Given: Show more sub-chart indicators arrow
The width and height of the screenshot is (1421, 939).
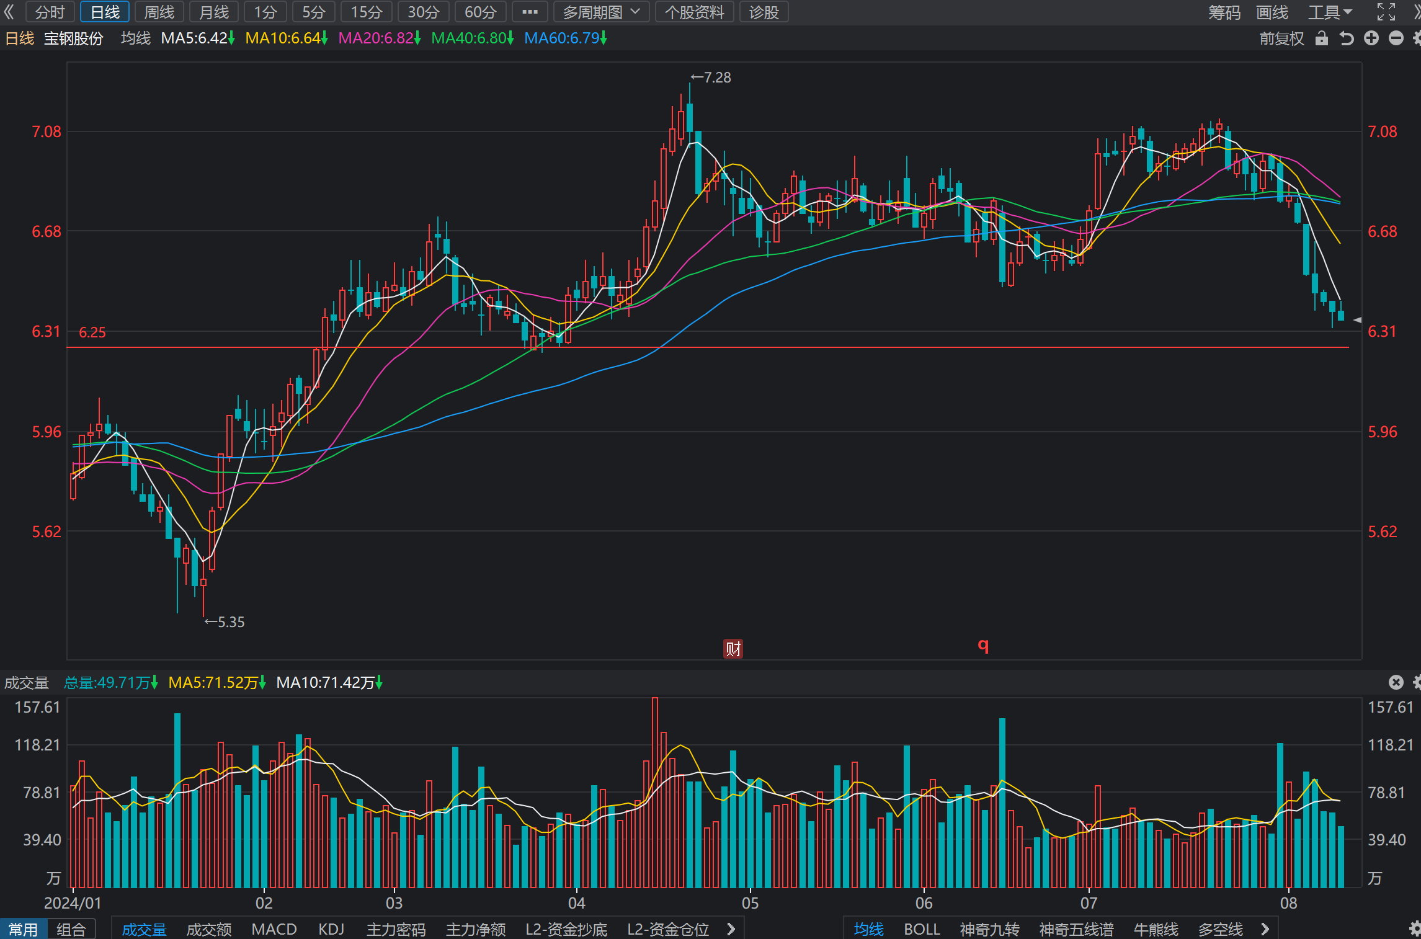Looking at the screenshot, I should [x=731, y=929].
